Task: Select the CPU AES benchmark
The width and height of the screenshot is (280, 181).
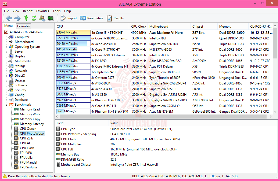Action: coord(26,143)
